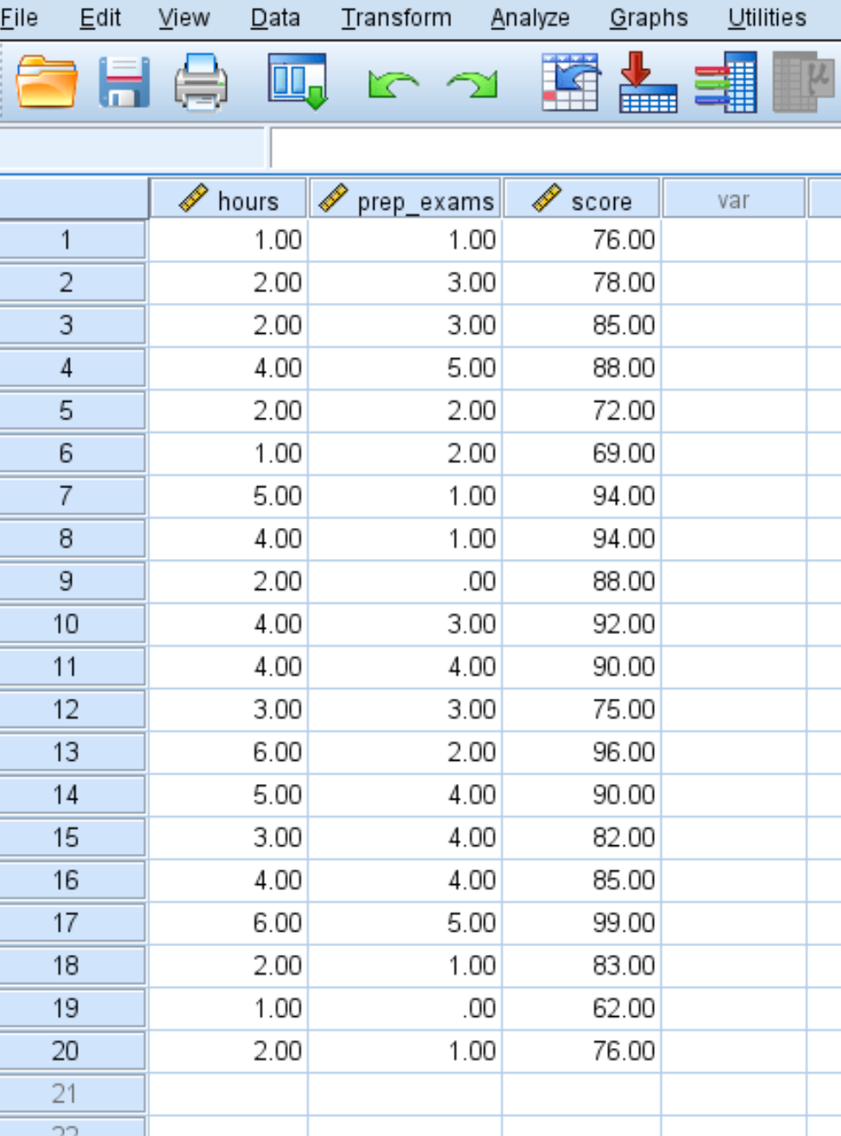841x1136 pixels.
Task: Select score cell 78.00 in row 2
Action: pyautogui.click(x=581, y=282)
